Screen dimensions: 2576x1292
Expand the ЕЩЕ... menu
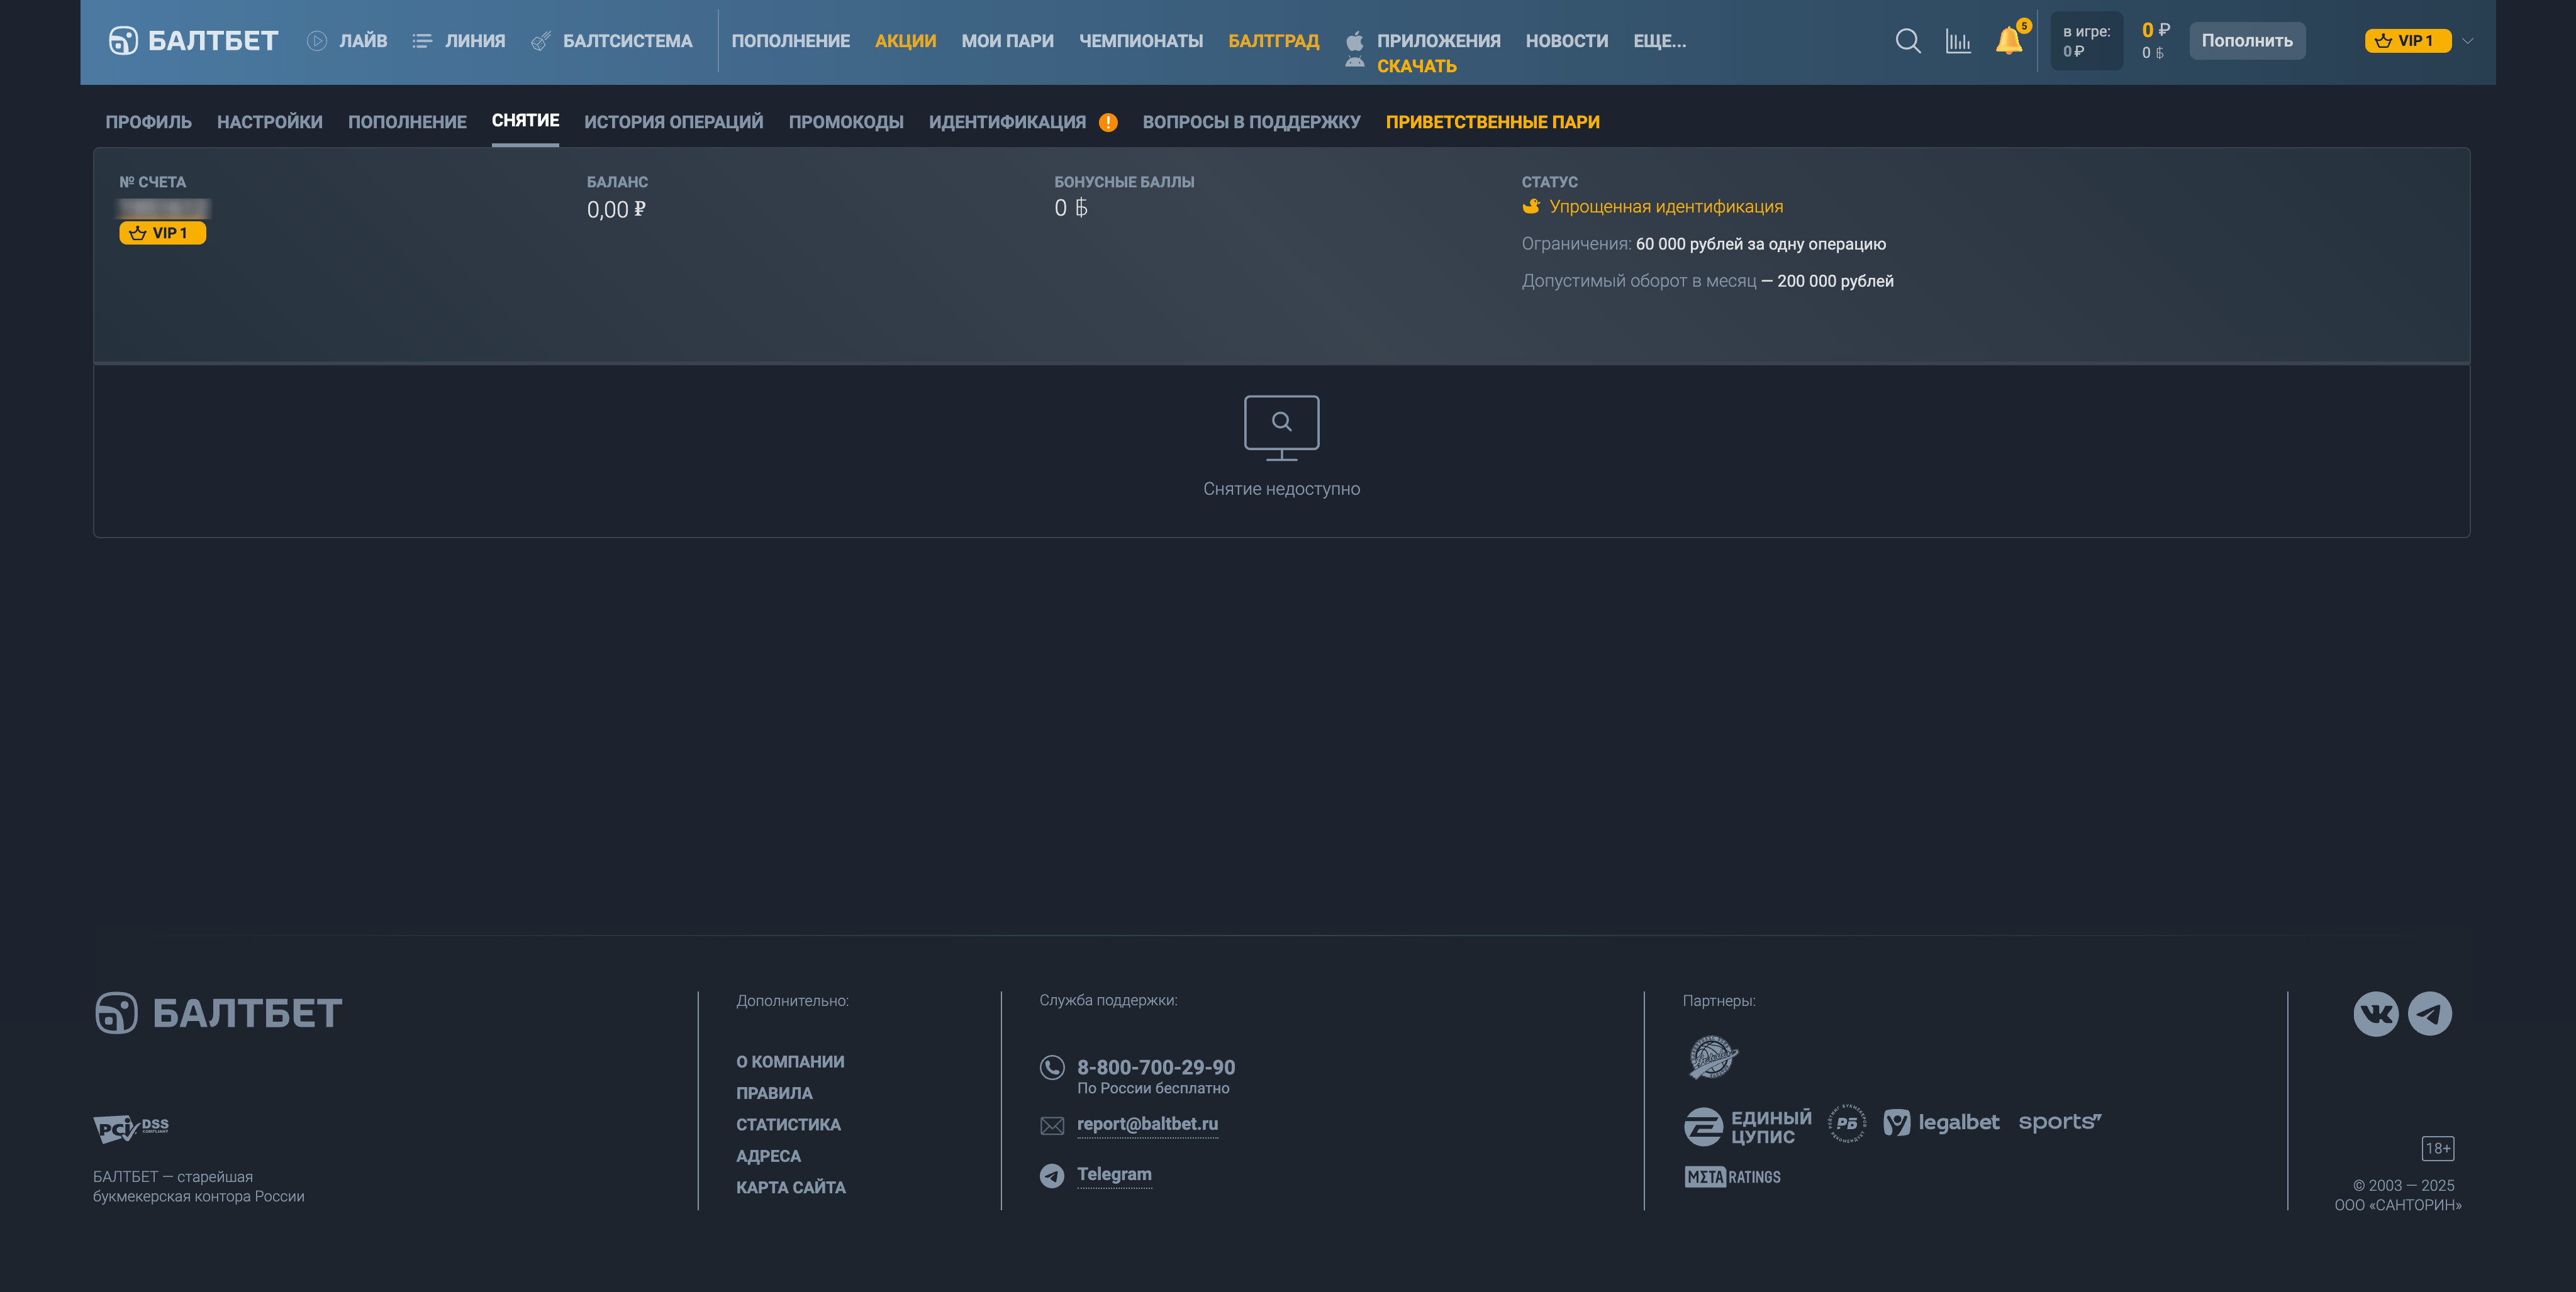1659,41
